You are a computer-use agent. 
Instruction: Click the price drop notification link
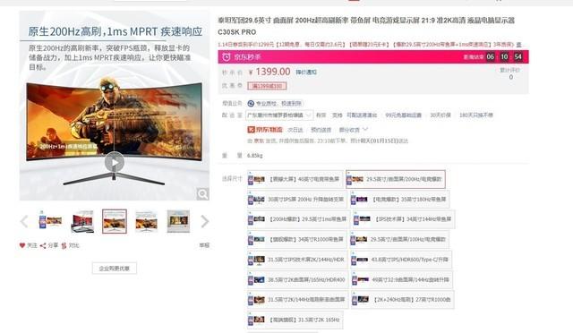tap(306, 72)
